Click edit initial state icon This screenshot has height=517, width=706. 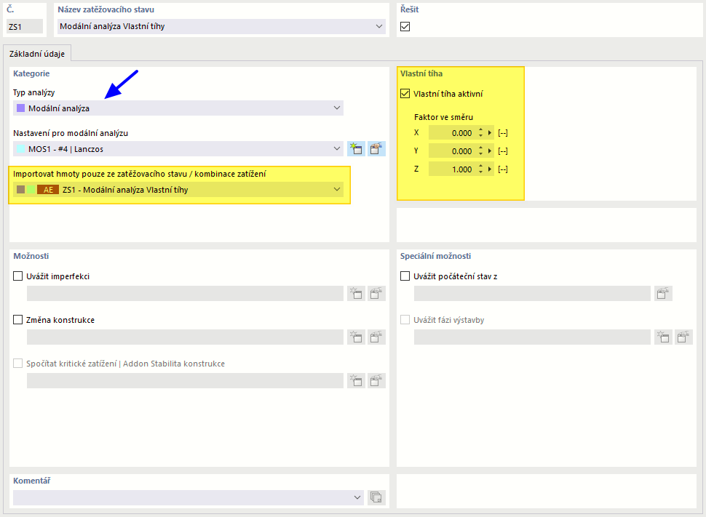tap(663, 293)
